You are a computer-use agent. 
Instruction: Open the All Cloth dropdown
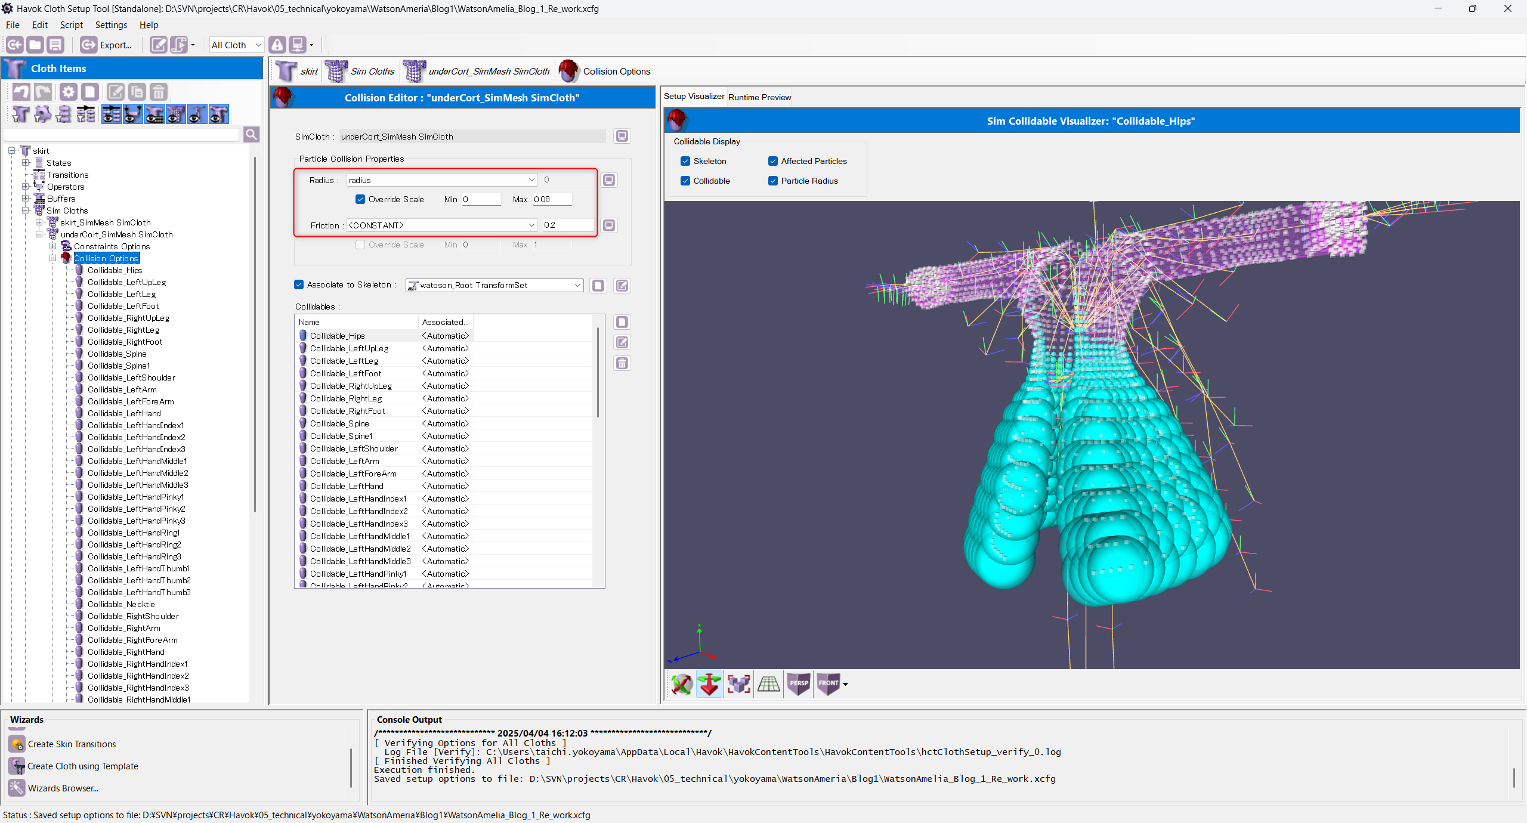click(x=237, y=45)
